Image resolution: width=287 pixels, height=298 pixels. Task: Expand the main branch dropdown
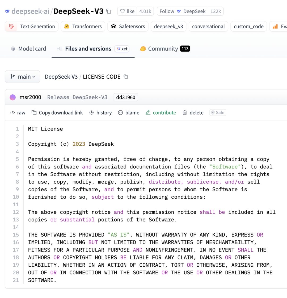point(22,77)
